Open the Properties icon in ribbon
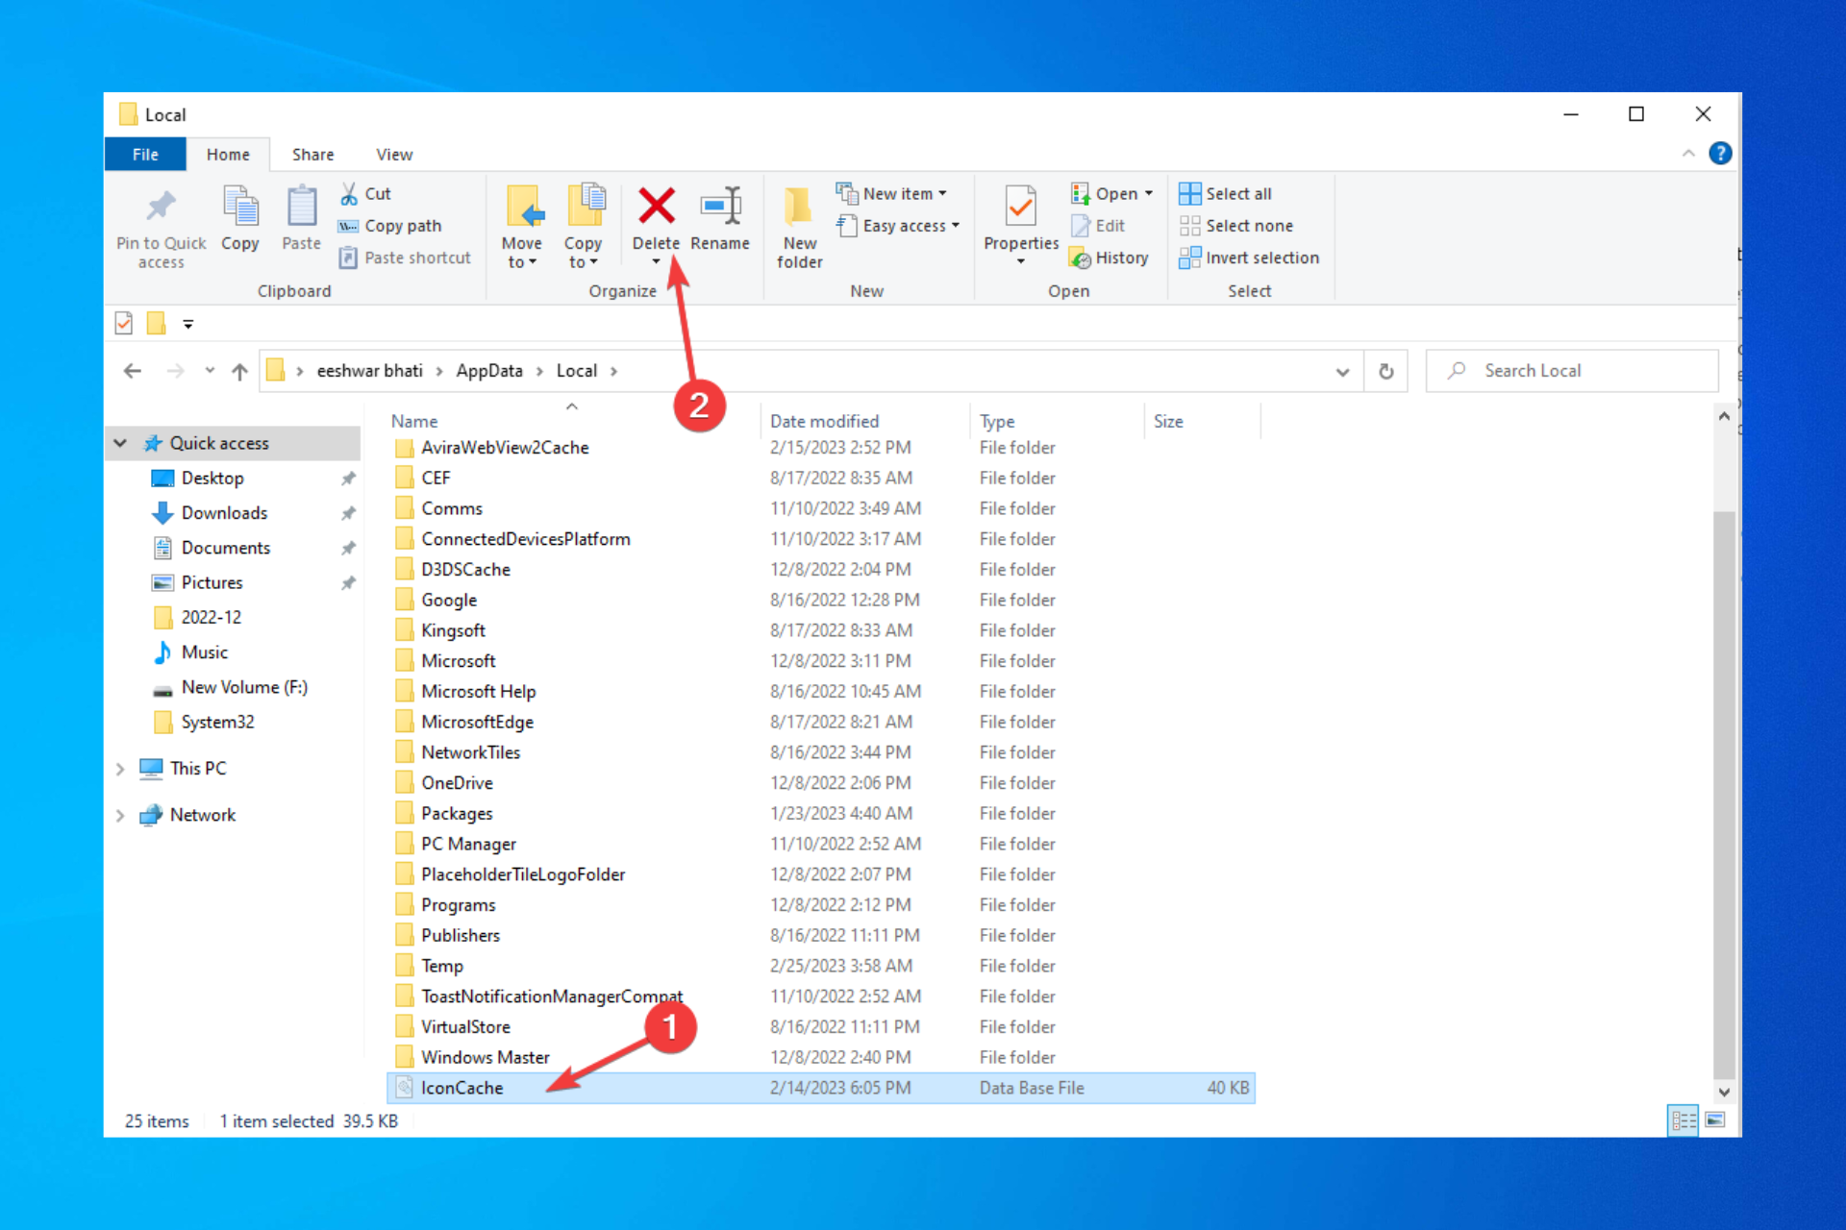This screenshot has height=1230, width=1846. click(1020, 207)
